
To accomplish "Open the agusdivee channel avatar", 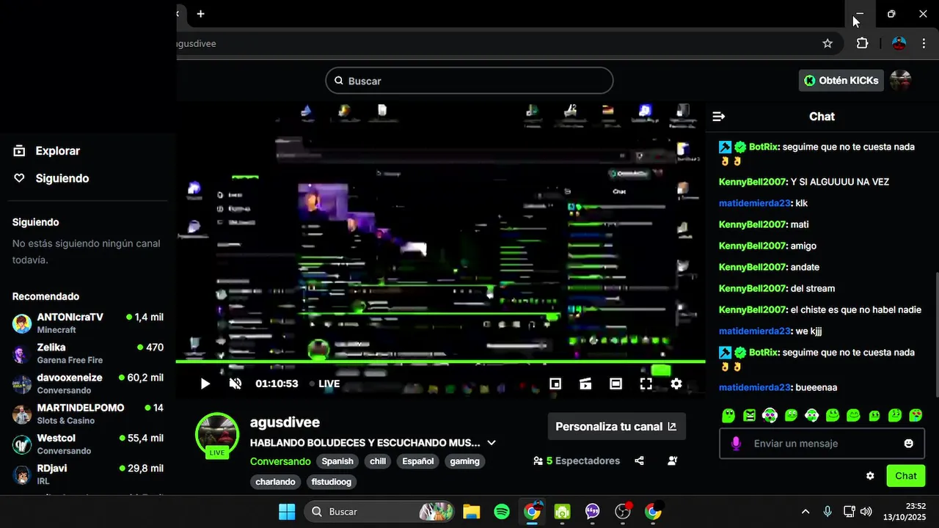I will click(x=217, y=433).
